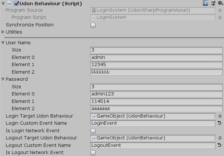
Task: Open object picker for Program Script
Action: point(220,17)
